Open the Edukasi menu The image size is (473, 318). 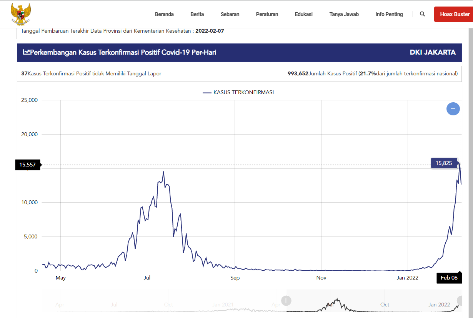[303, 14]
